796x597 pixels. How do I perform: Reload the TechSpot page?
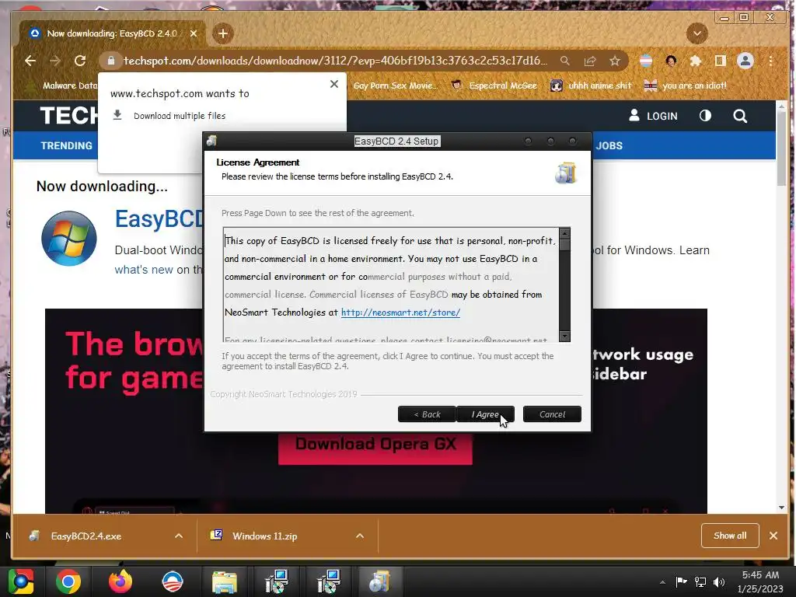80,61
